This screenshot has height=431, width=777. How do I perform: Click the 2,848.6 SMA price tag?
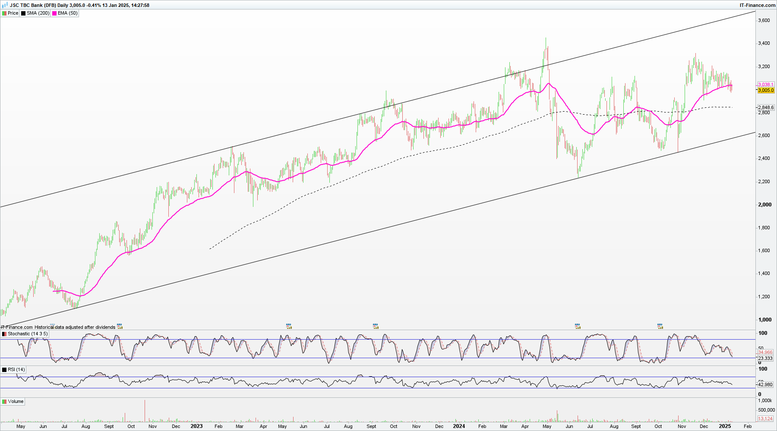(x=766, y=107)
